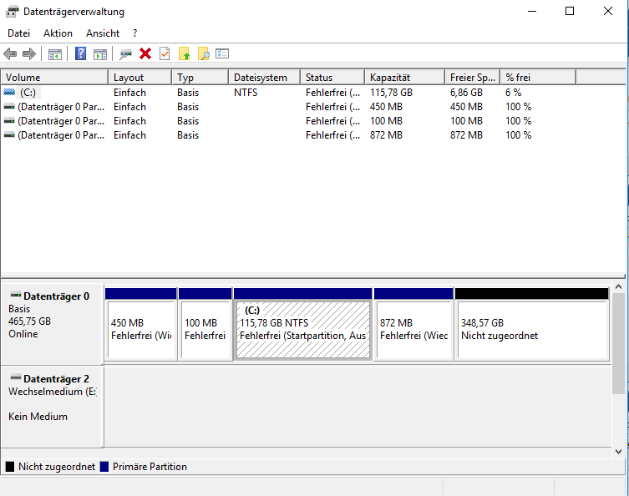
Task: Sort by the Freier Sp... column header
Action: [473, 78]
